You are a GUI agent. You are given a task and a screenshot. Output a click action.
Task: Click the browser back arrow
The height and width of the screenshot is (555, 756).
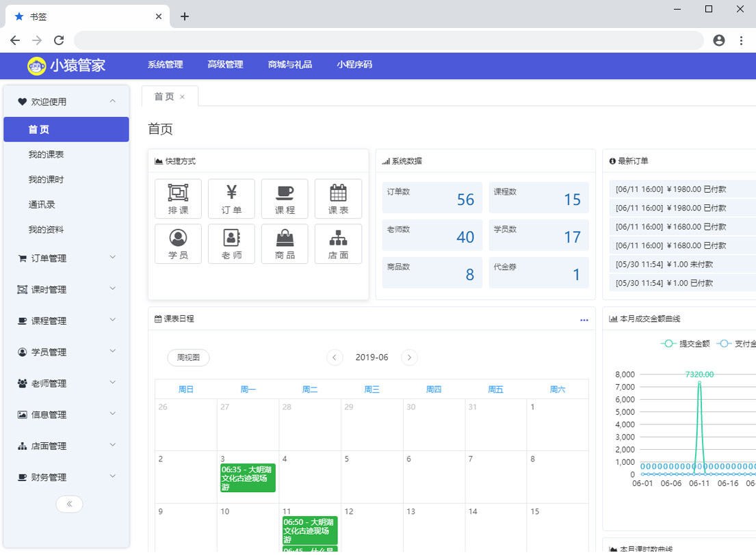15,40
